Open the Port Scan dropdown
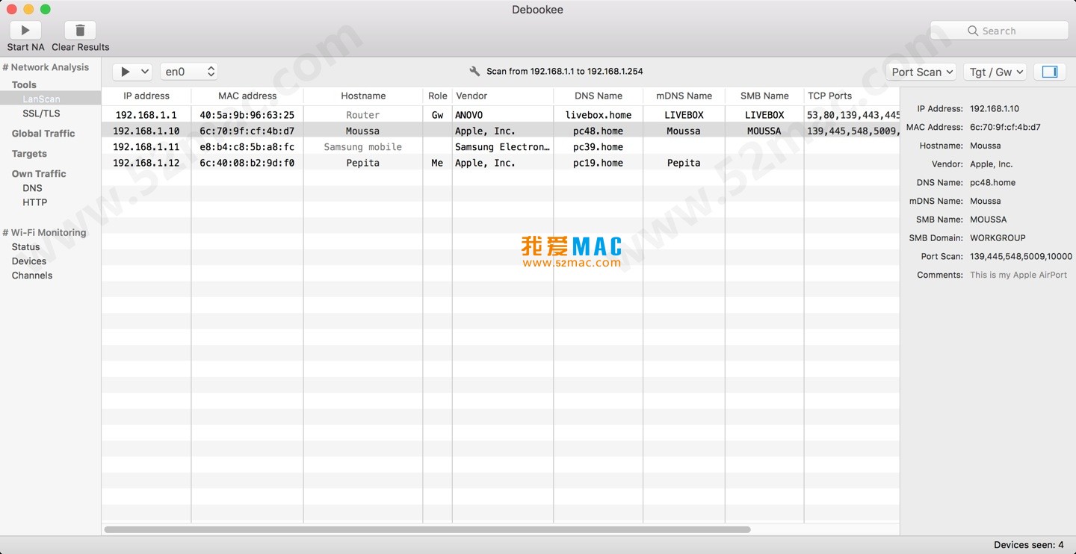 [922, 72]
